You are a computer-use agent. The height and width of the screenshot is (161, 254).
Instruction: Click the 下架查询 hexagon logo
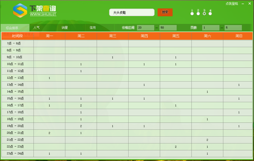[20, 11]
